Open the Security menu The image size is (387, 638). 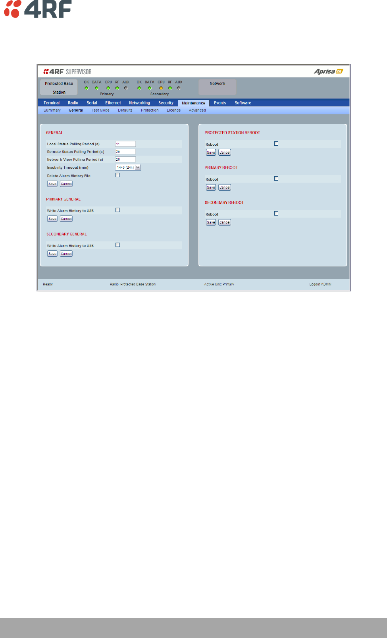[166, 103]
